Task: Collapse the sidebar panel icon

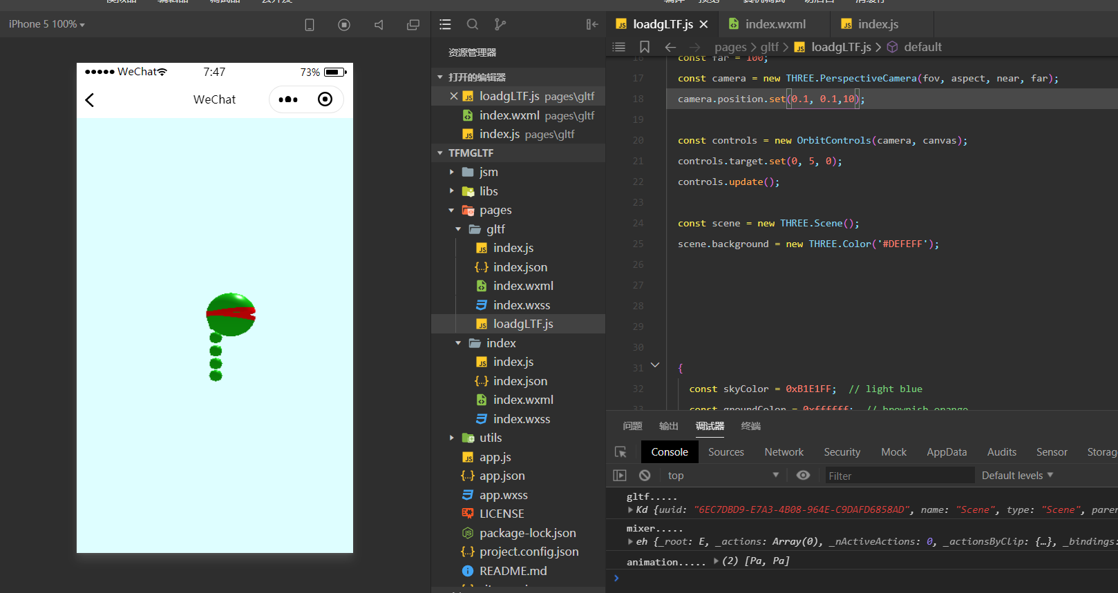Action: click(x=592, y=25)
